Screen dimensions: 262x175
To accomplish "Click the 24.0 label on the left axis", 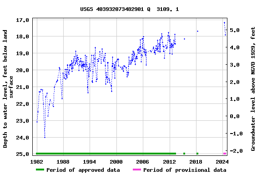I will coord(22,138).
